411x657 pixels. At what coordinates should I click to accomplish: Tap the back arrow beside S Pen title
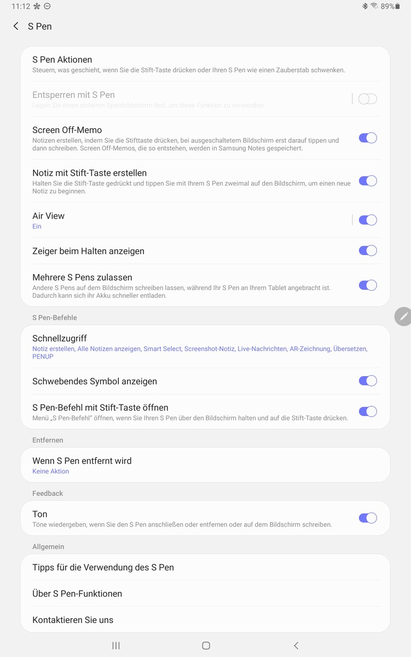point(16,26)
